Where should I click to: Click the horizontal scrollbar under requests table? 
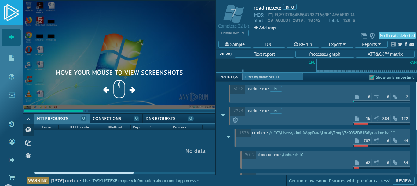[84, 173]
